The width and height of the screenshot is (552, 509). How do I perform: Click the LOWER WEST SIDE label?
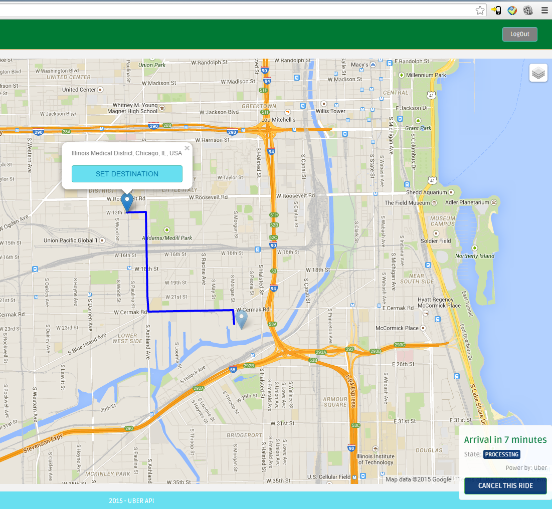(127, 338)
